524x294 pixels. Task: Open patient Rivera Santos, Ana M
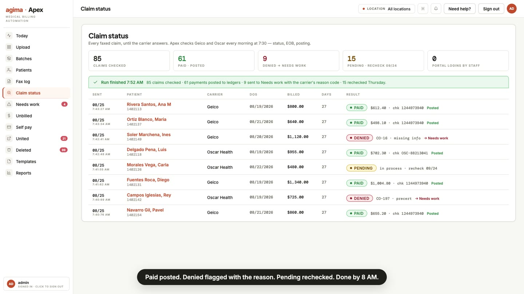149,104
